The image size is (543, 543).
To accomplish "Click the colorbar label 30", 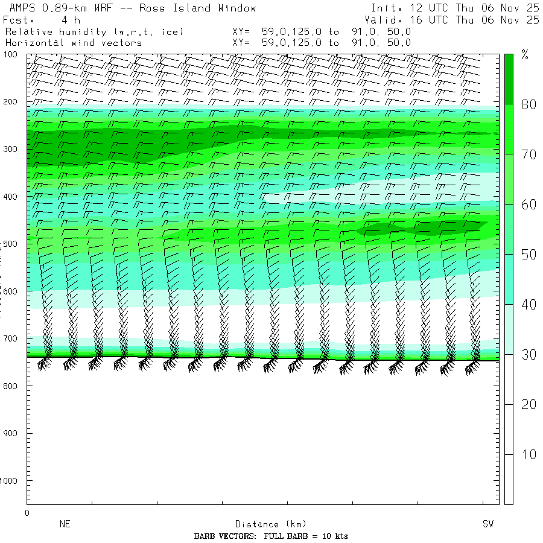I will click(529, 355).
